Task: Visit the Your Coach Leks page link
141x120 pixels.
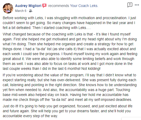Action: coord(84,6)
